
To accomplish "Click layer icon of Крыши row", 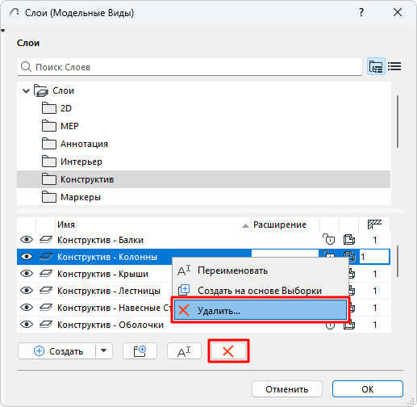I will pos(46,274).
